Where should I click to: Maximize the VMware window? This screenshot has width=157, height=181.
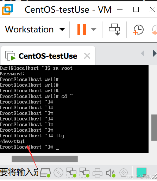click(136, 10)
